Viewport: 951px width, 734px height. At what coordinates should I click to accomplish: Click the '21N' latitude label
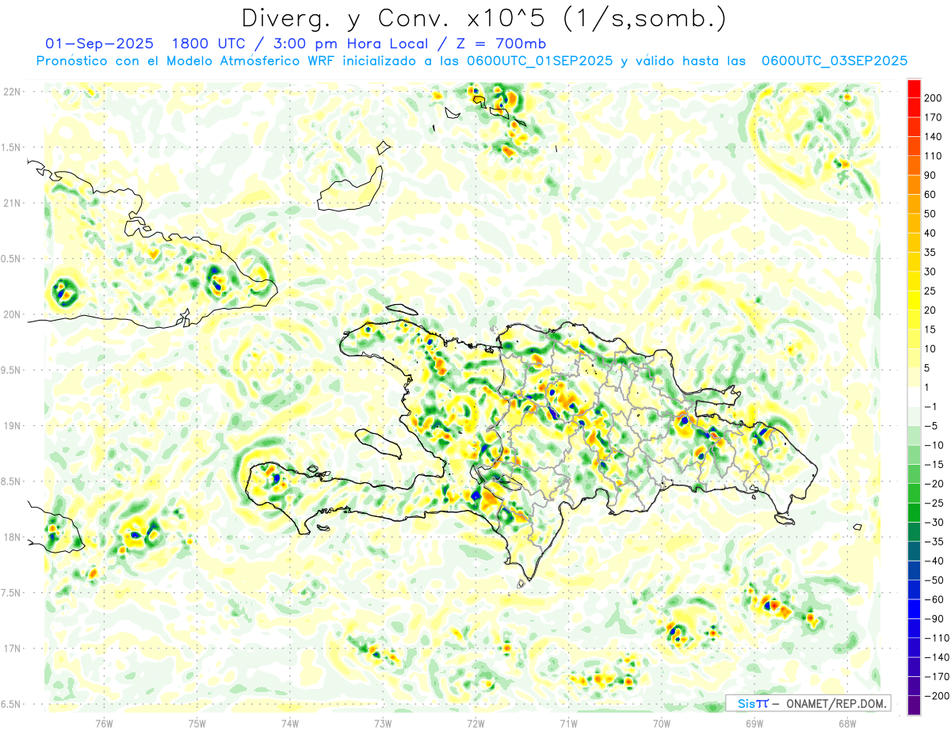pyautogui.click(x=12, y=203)
